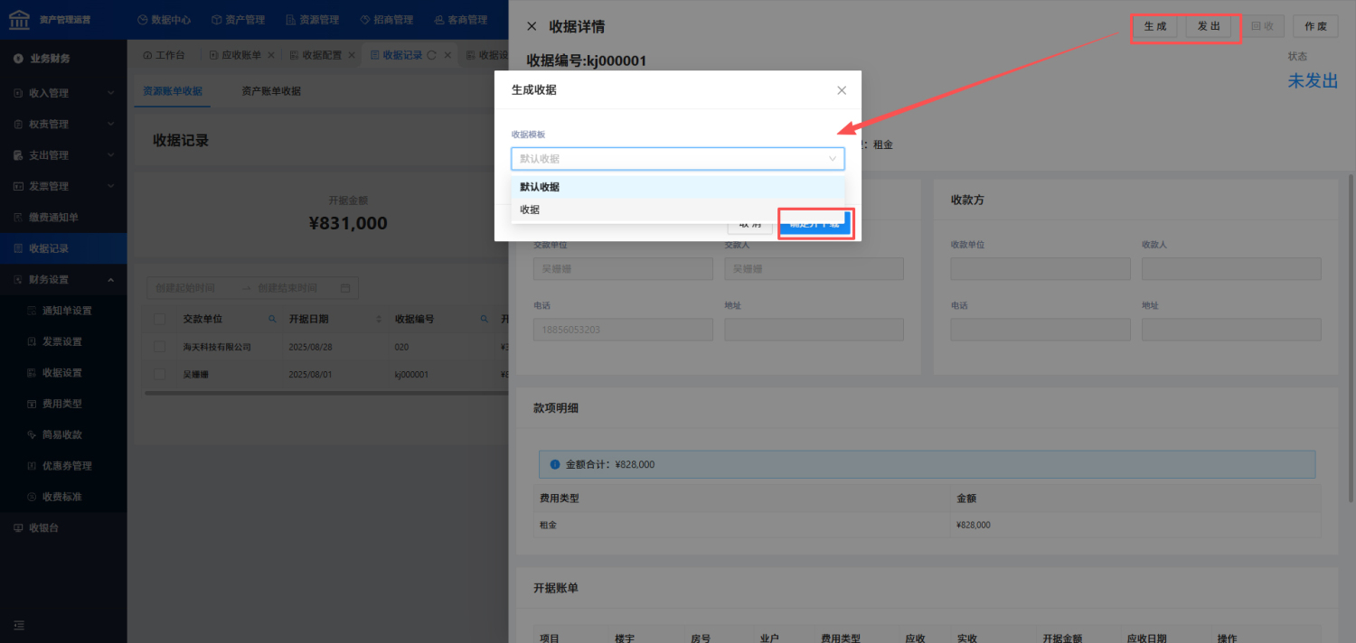The width and height of the screenshot is (1356, 643).
Task: Click the kj000001 receipt number cell
Action: coord(411,374)
